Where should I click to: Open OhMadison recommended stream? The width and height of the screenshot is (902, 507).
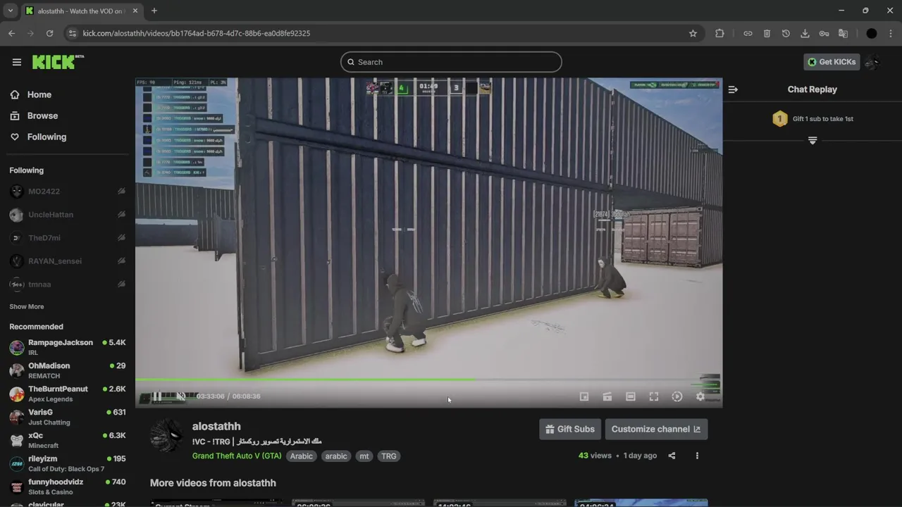tap(68, 370)
